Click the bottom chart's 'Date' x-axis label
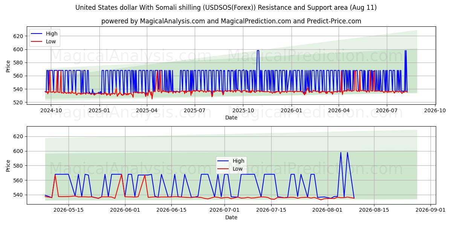452x226 pixels. pos(231,217)
